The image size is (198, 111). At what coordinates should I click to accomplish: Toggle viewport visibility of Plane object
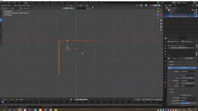pos(194,12)
